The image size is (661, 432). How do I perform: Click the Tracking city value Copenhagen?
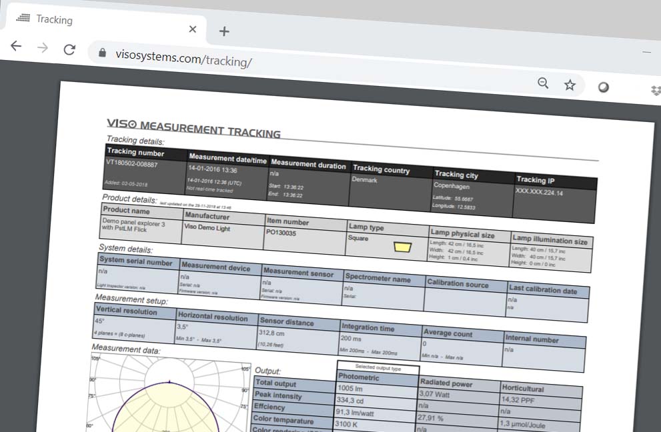pyautogui.click(x=452, y=185)
